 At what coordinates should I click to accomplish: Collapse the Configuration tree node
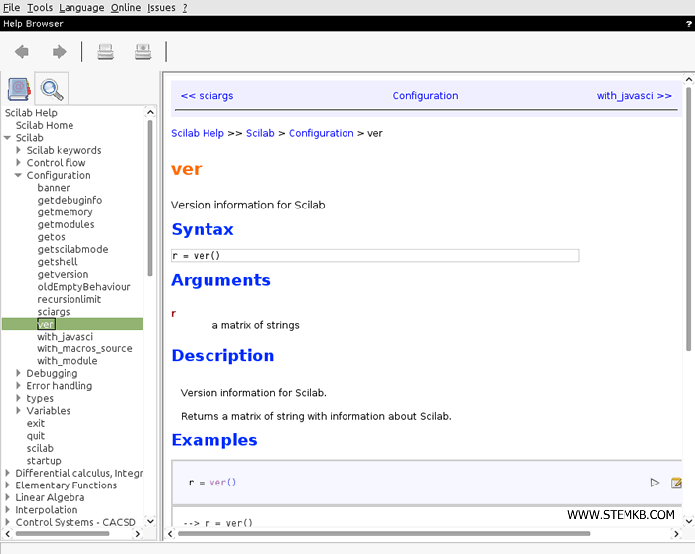[19, 176]
